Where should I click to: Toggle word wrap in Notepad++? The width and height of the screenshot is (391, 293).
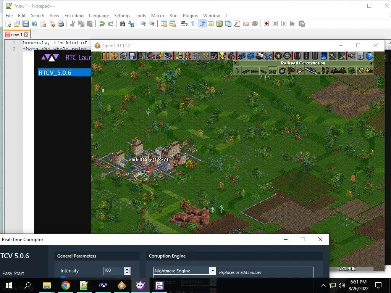(184, 24)
